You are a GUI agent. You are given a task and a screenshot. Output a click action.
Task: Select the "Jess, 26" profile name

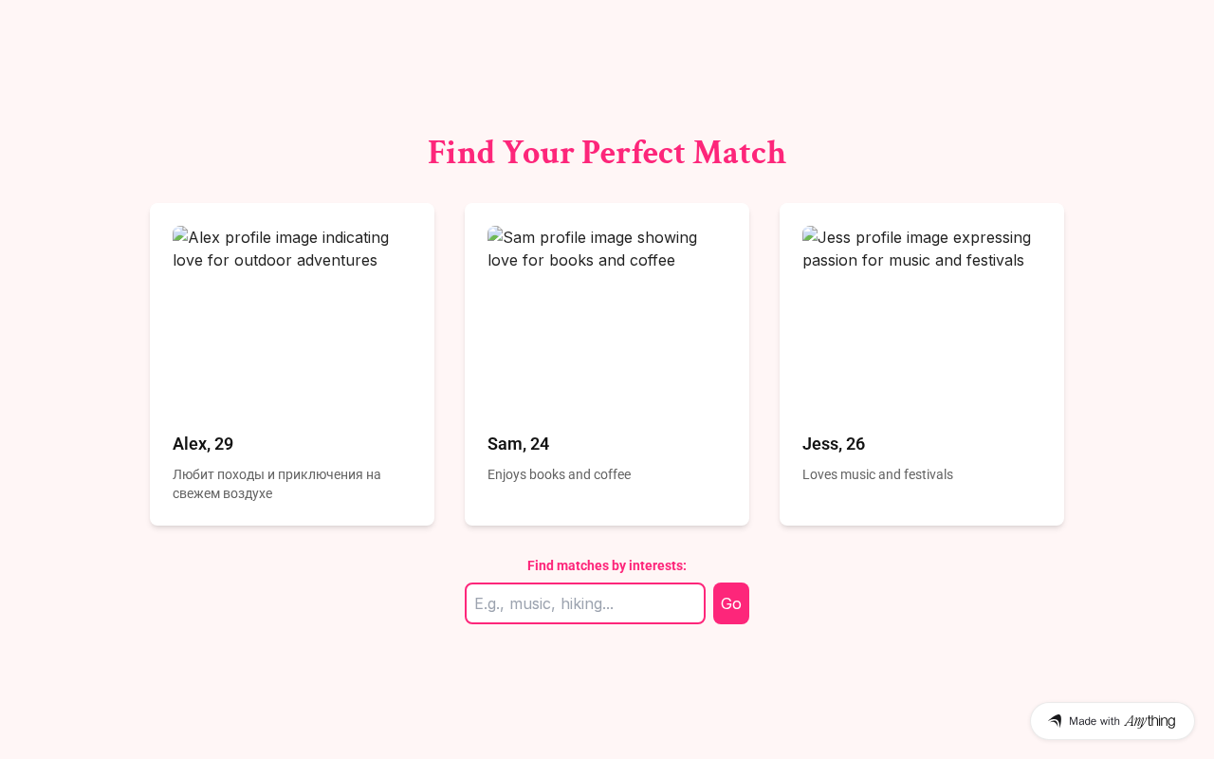834,444
